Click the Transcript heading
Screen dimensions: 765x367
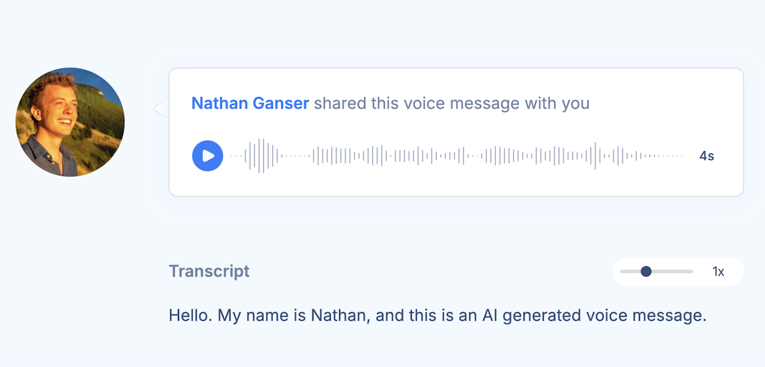209,271
